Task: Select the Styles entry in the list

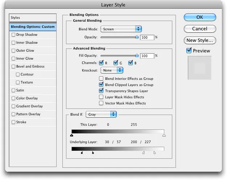Action: 33,18
